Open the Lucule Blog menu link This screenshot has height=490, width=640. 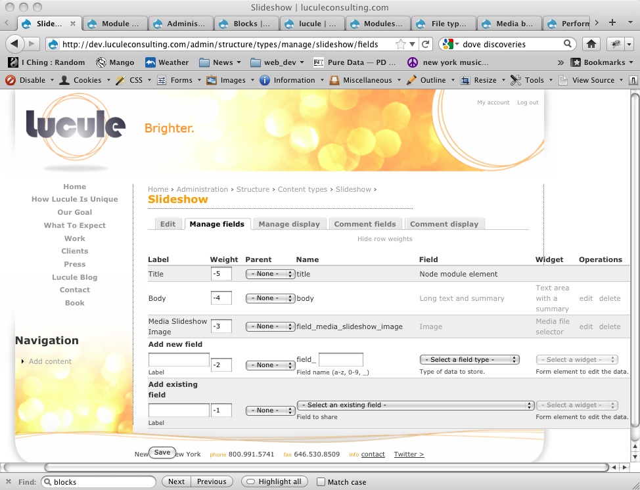point(75,277)
